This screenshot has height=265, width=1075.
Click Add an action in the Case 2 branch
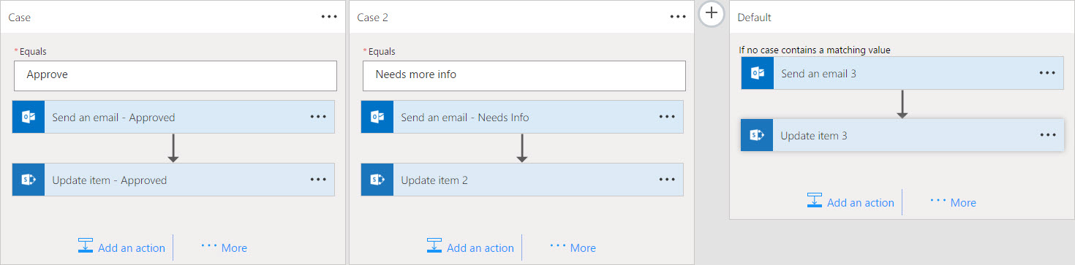coord(470,247)
